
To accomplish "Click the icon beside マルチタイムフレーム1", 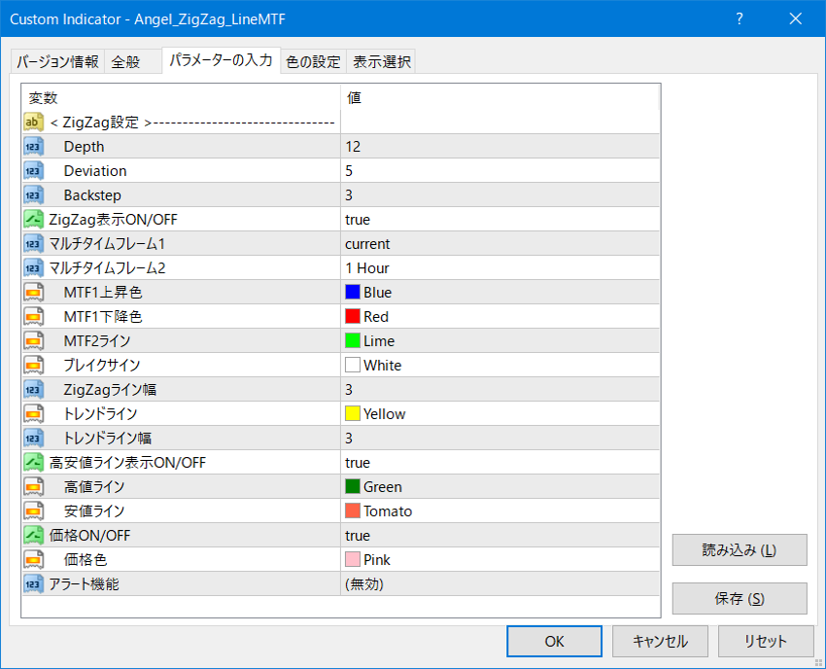I will click(33, 243).
